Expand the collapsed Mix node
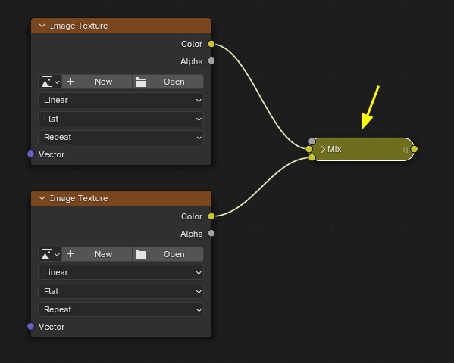The height and width of the screenshot is (363, 454). [x=323, y=149]
